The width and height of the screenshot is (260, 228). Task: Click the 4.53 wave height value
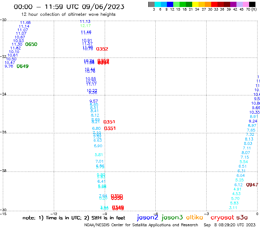(236, 194)
